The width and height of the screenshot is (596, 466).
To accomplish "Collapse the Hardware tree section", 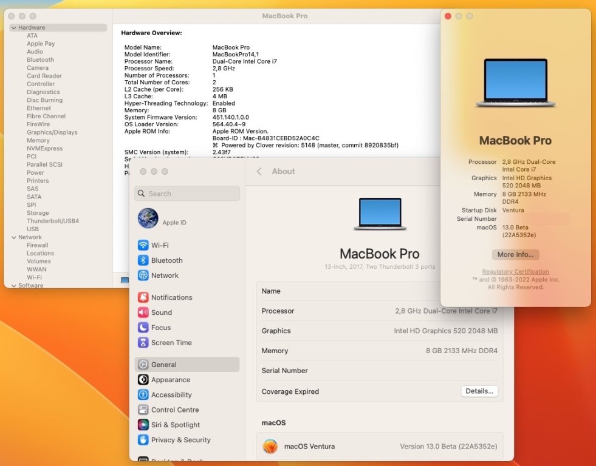I will tap(13, 28).
